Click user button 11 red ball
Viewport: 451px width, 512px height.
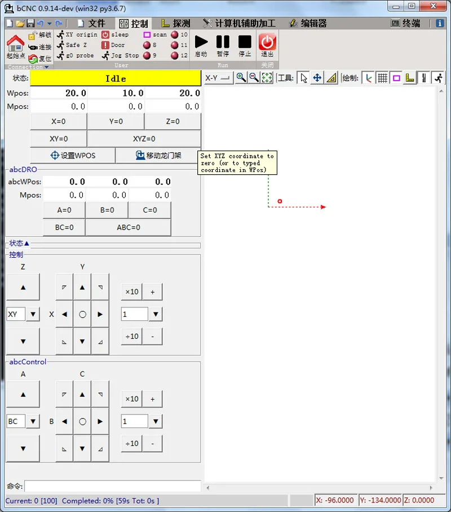tap(175, 45)
